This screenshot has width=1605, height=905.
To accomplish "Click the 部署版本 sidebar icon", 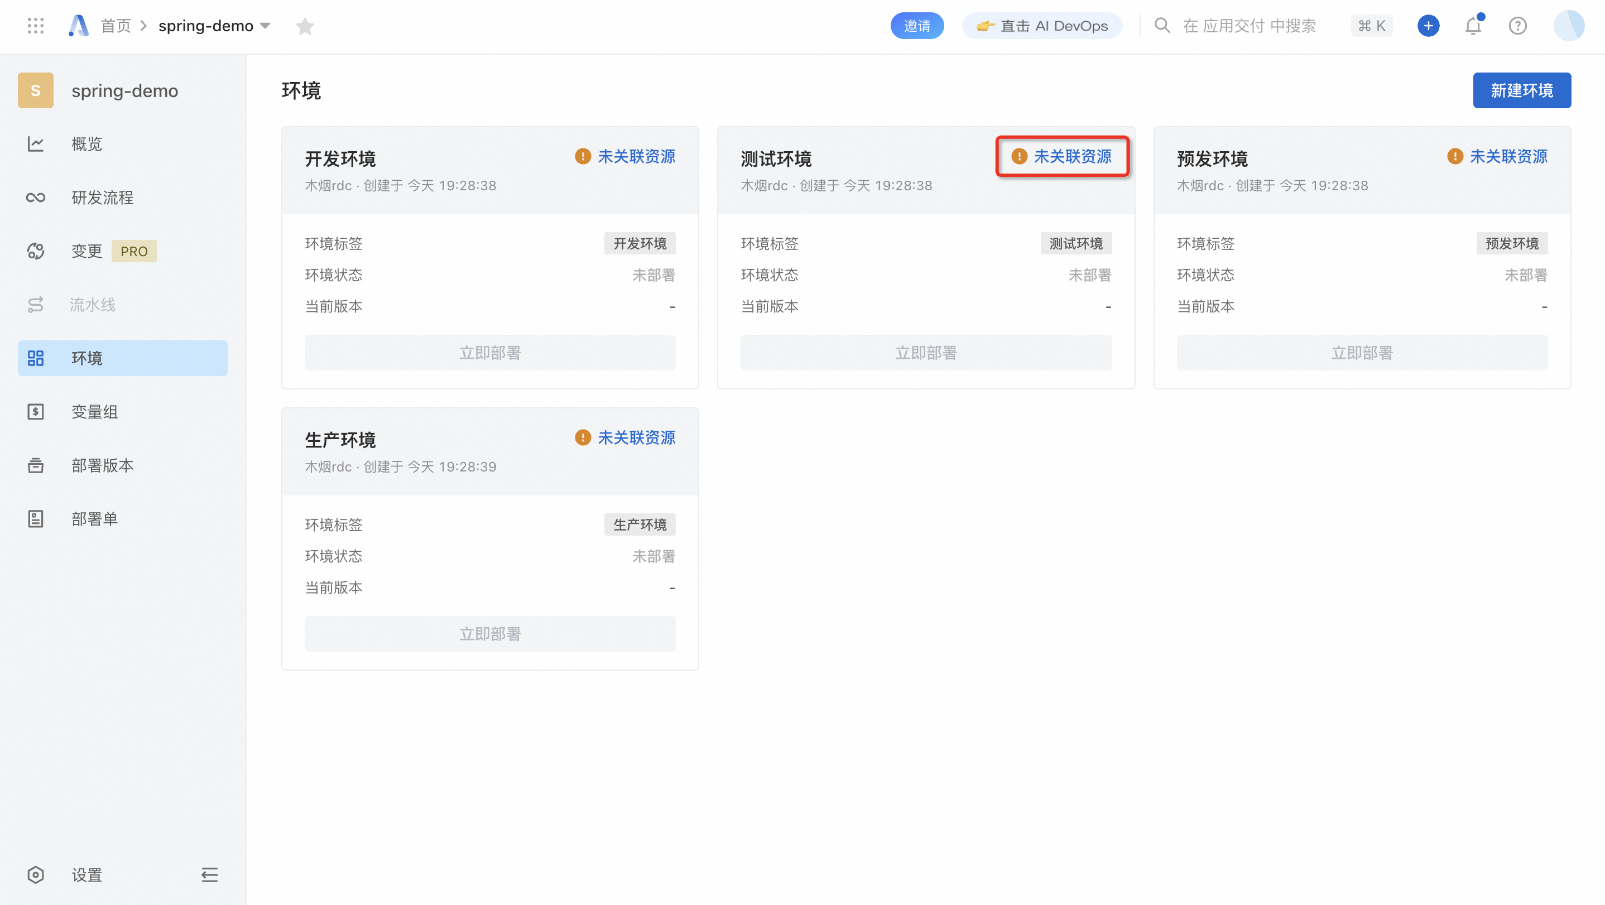I will [36, 465].
